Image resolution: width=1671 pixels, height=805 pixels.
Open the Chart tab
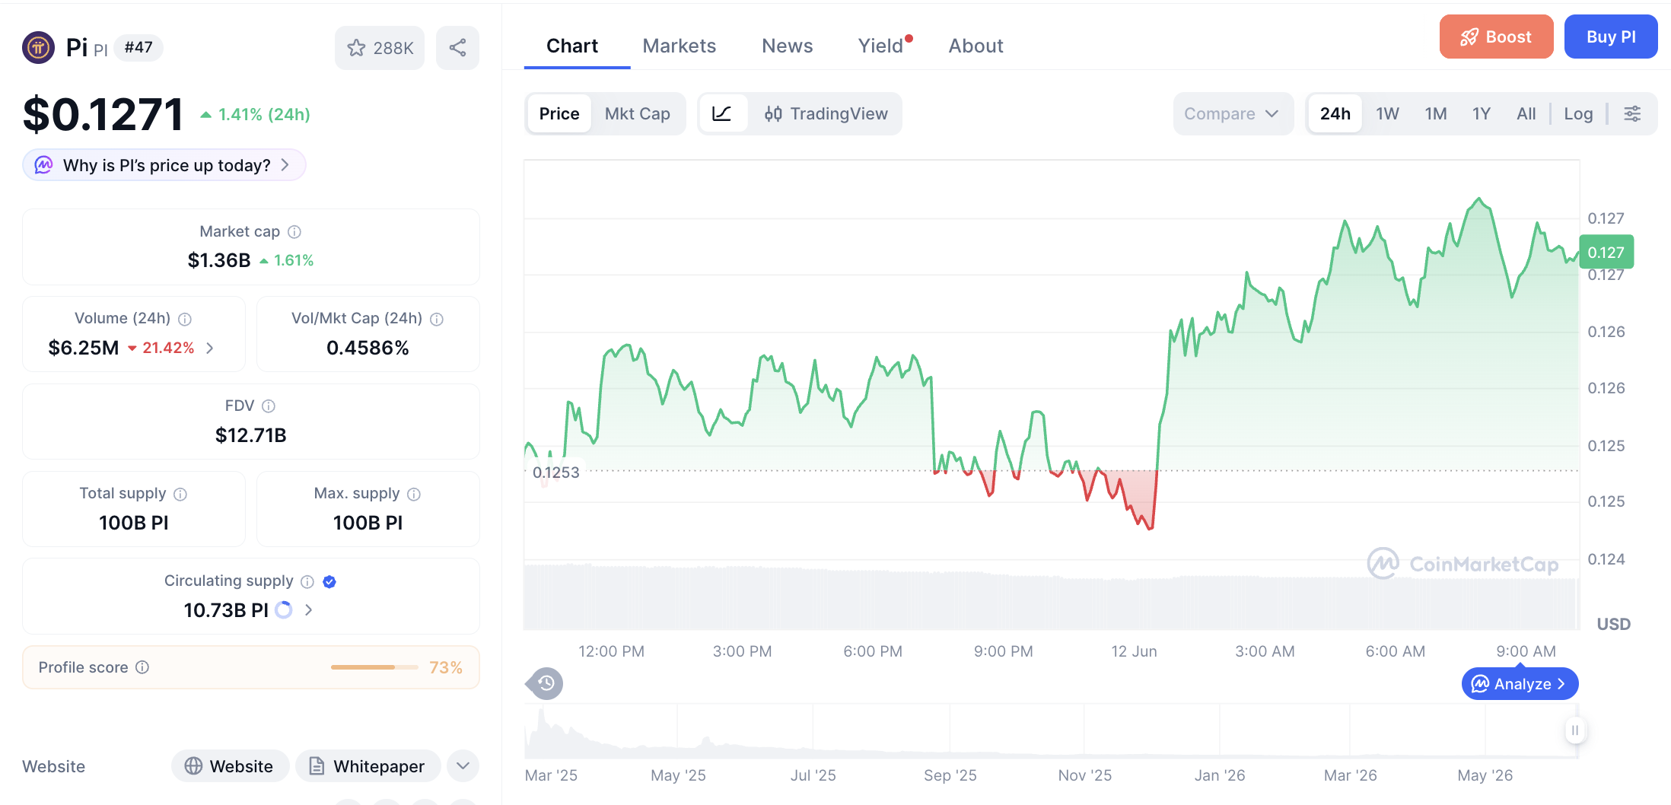(572, 46)
